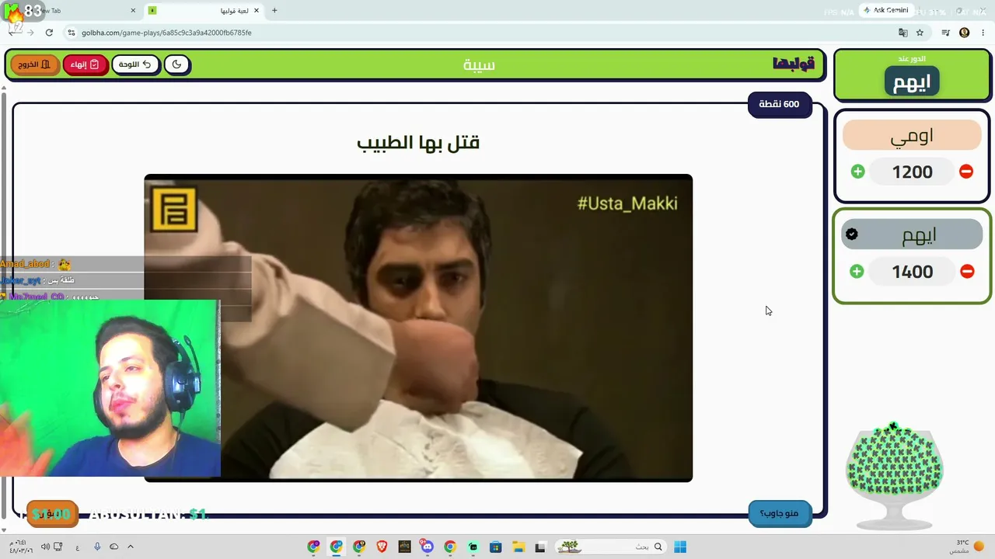The width and height of the screenshot is (995, 559).
Task: Select the اومي team name card
Action: tap(912, 135)
